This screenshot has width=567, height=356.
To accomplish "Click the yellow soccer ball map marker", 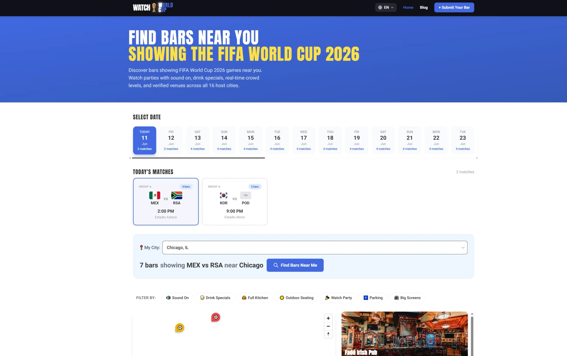I will coord(180,328).
